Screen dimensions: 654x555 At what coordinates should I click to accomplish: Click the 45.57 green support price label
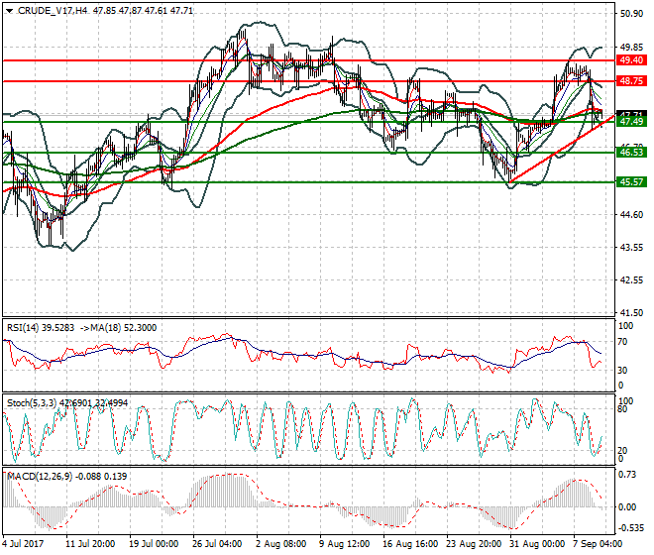631,182
